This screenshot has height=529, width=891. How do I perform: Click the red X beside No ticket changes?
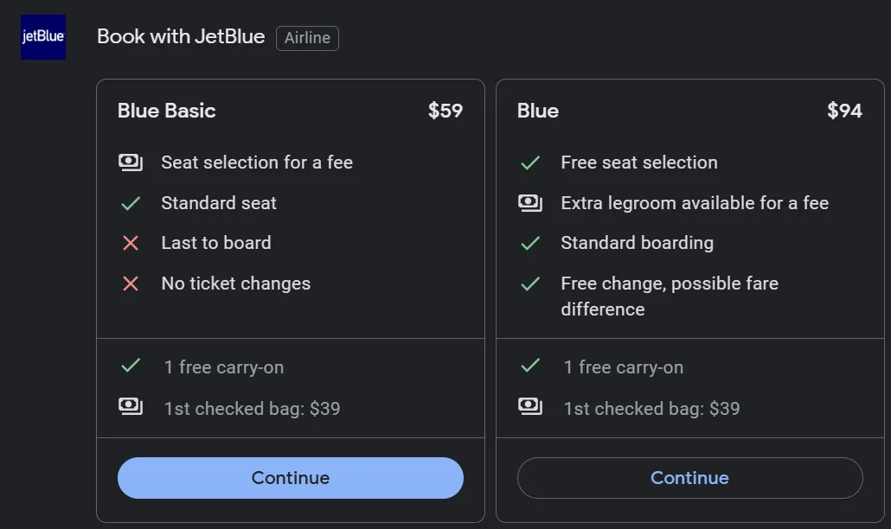[x=131, y=284]
